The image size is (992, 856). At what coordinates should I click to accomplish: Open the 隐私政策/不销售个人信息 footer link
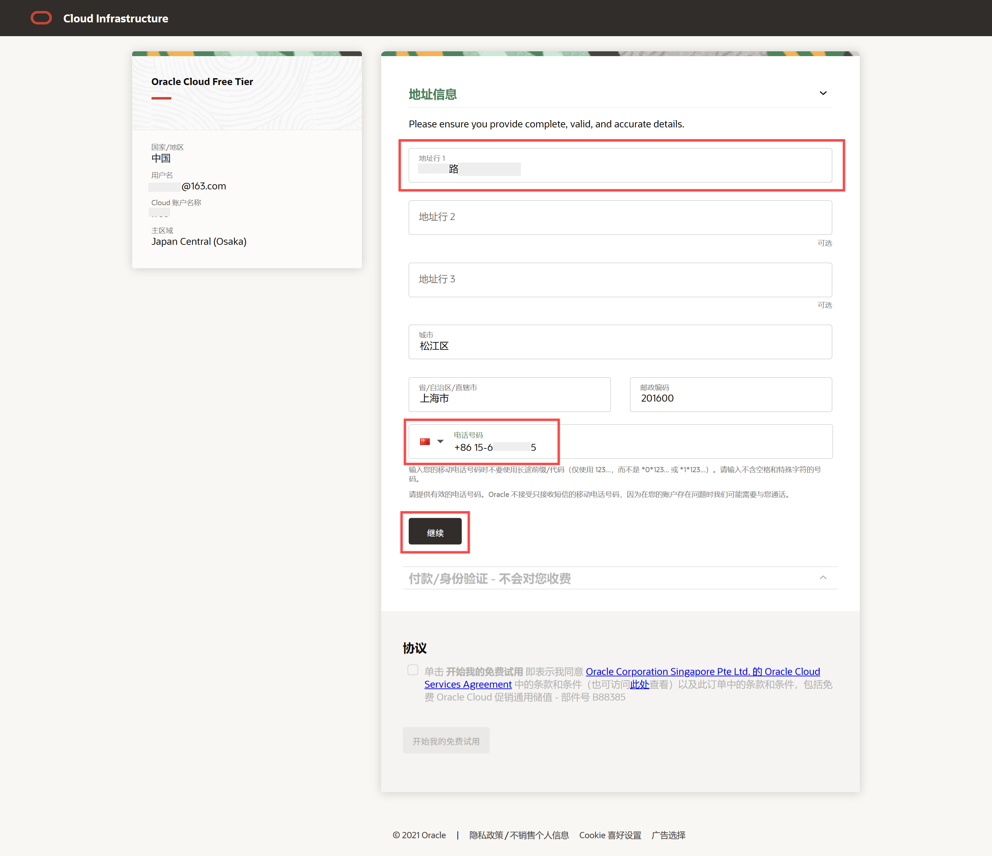tap(519, 835)
